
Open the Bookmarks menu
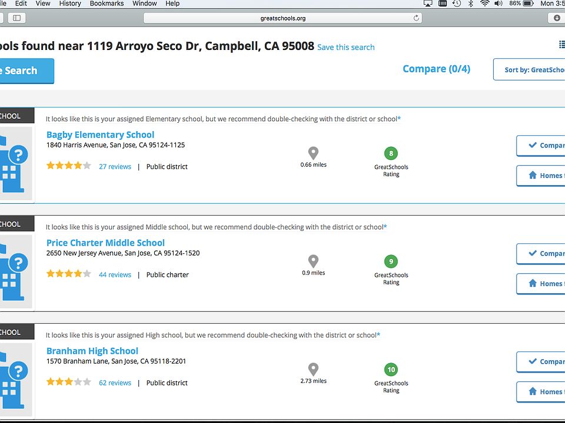coord(107,4)
